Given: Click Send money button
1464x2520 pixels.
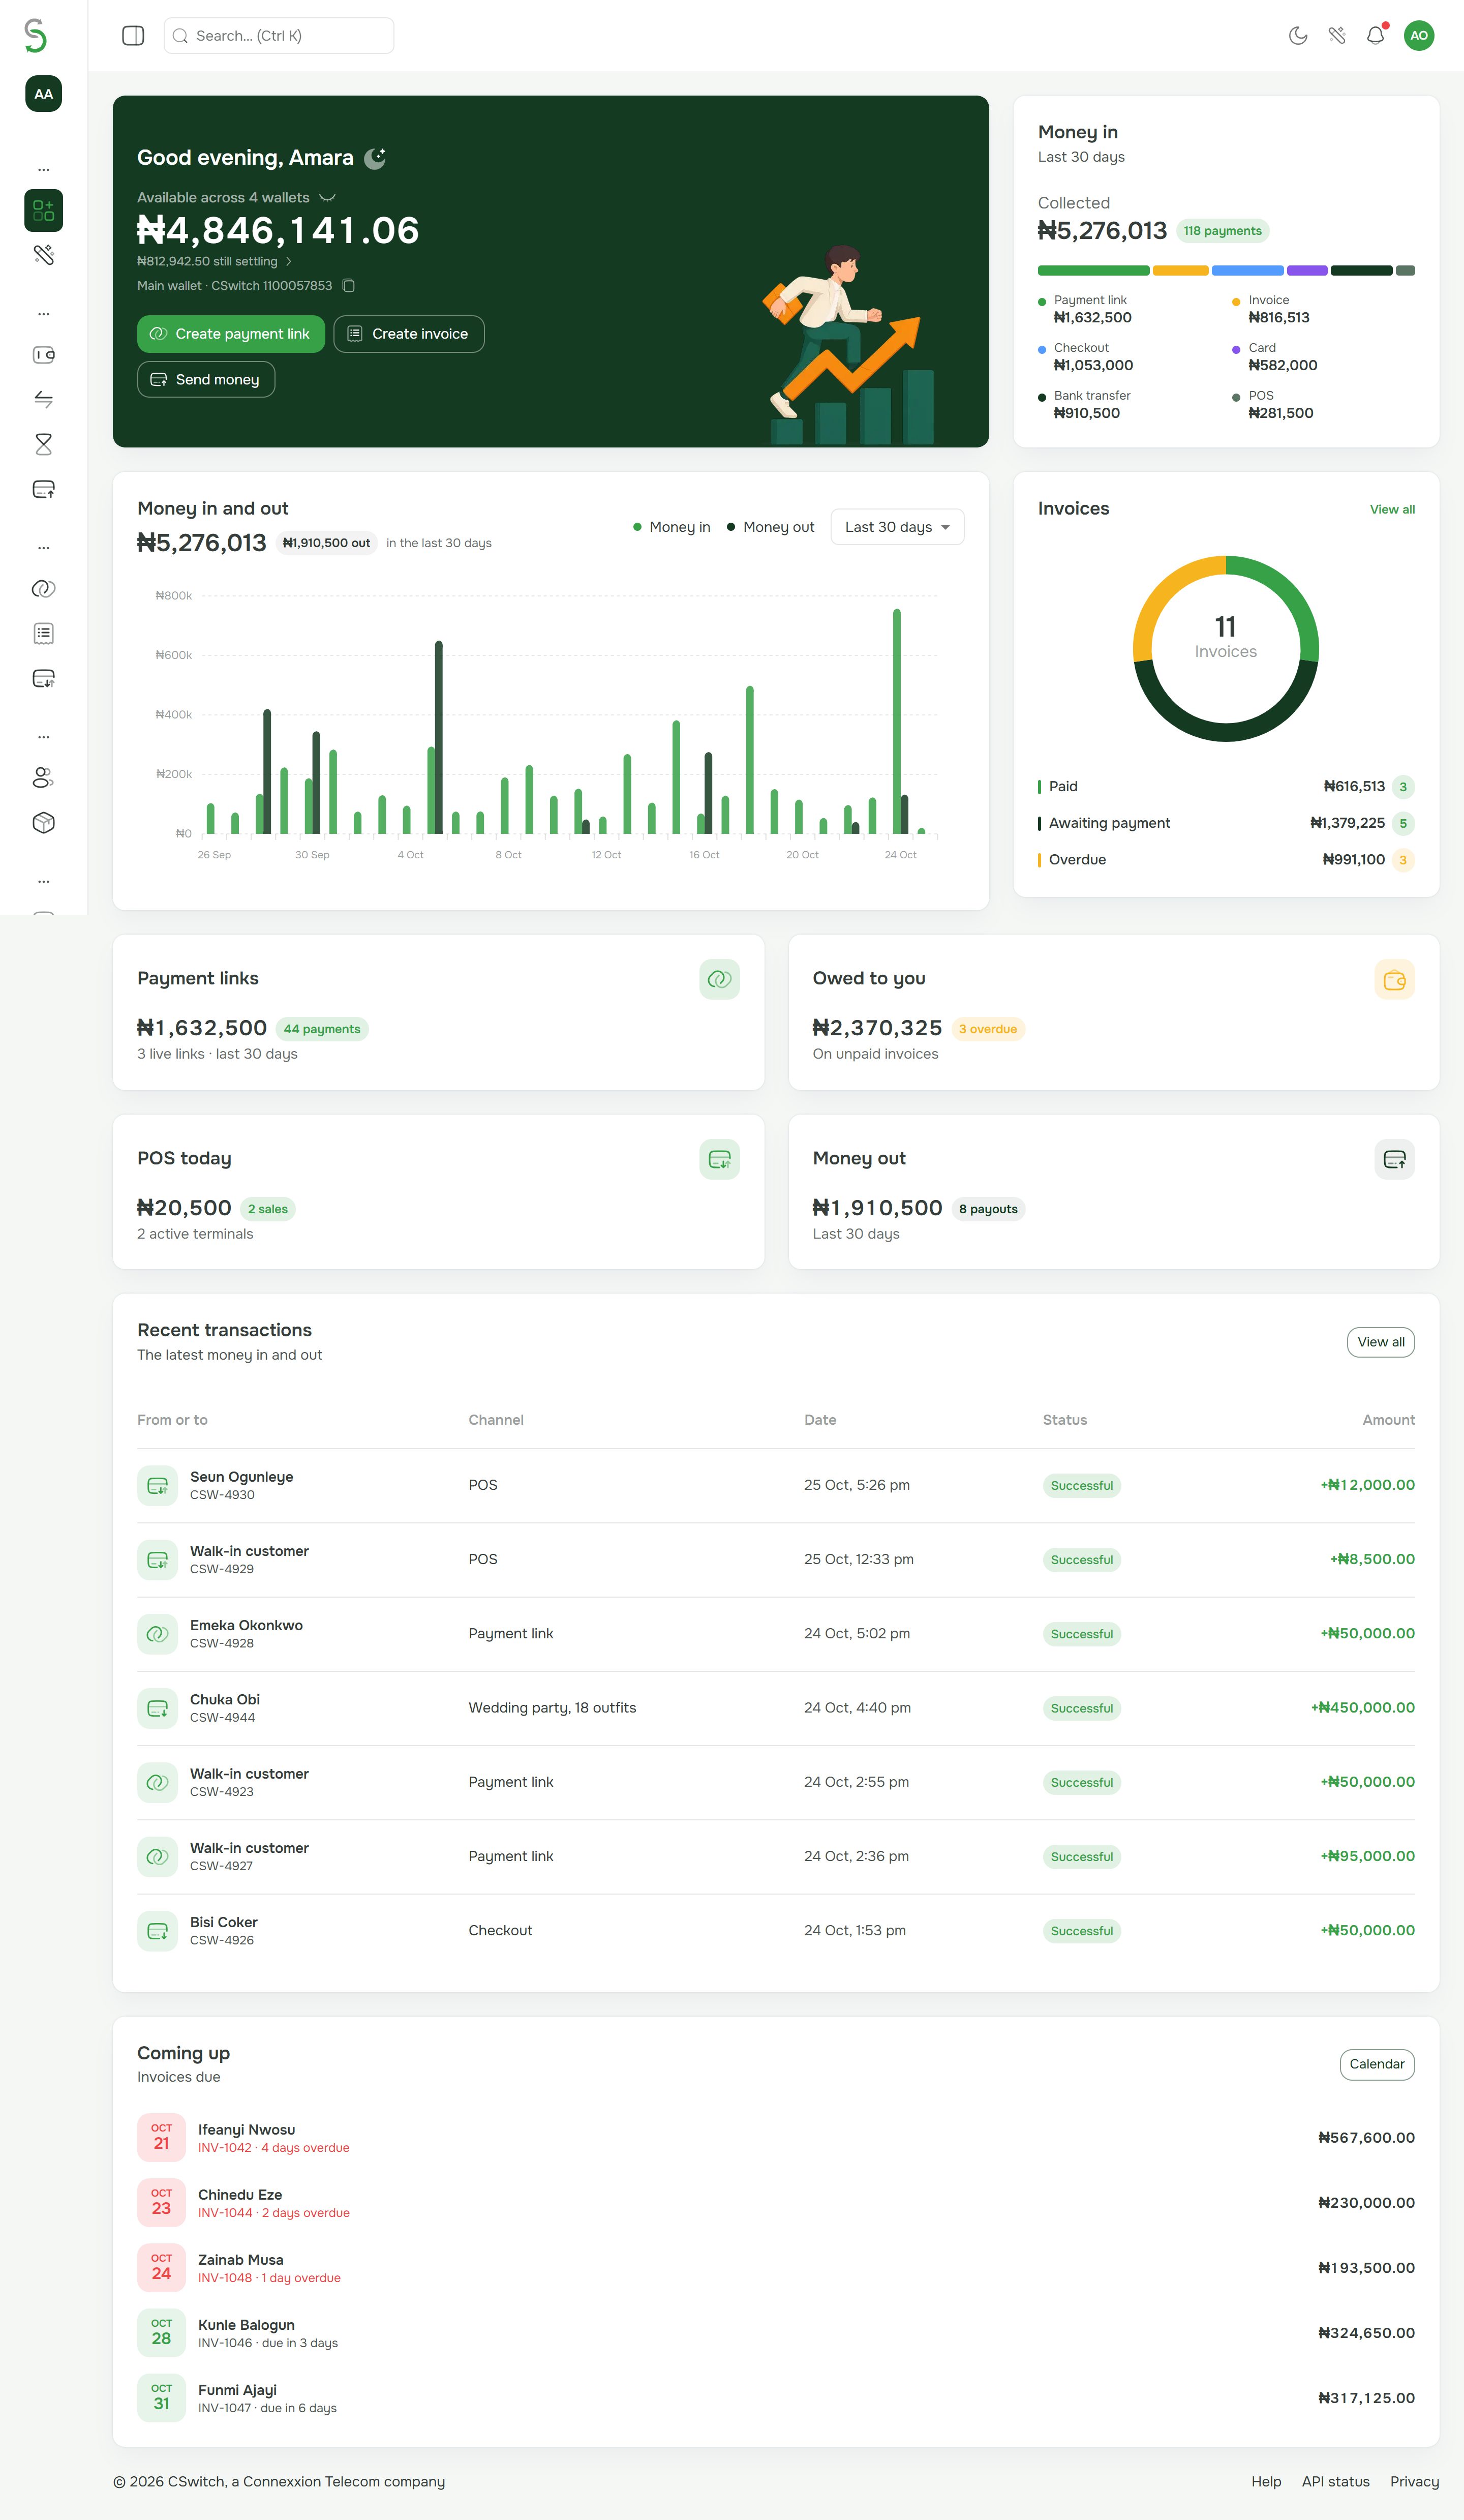Looking at the screenshot, I should [x=206, y=380].
